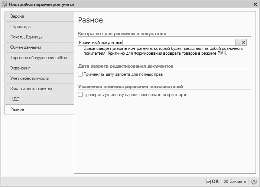
Task: Open the Обмен данными tab
Action: click(39, 47)
